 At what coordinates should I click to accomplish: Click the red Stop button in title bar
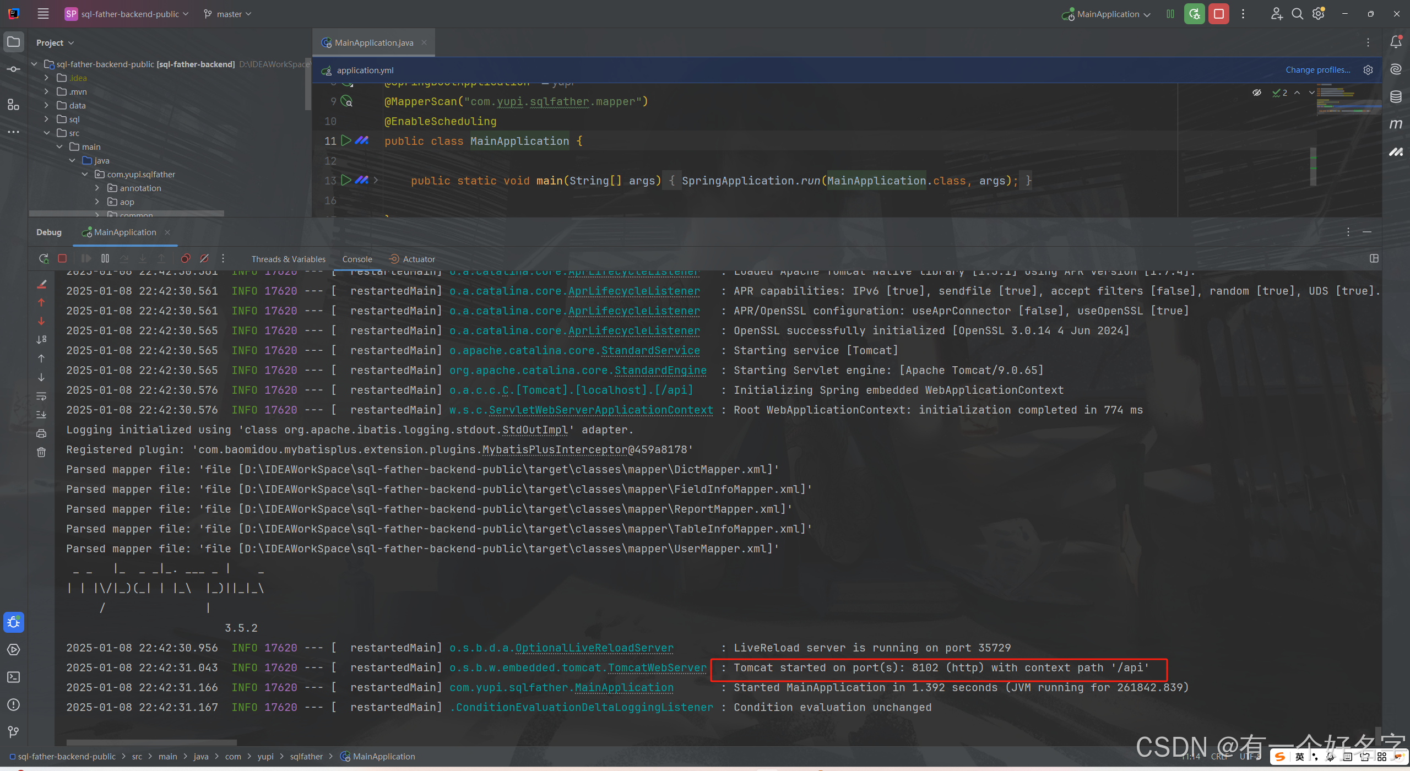pos(1219,14)
